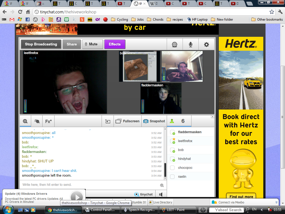Select hindyhat's webcam video thumbnail
Image resolution: width=285 pixels, height=214 pixels.
coord(182,66)
